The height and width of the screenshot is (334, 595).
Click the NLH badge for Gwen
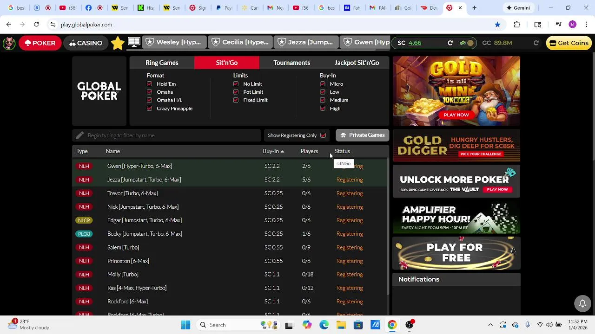click(84, 166)
